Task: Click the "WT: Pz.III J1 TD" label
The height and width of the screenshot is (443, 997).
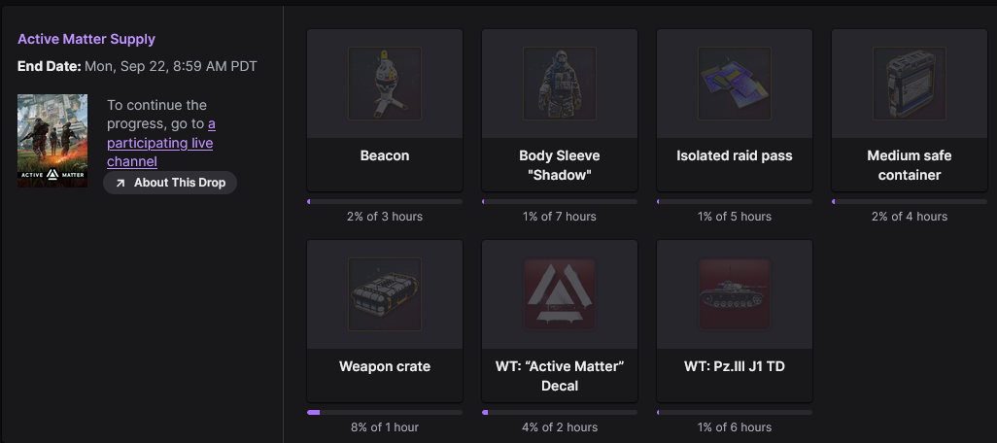Action: (735, 366)
